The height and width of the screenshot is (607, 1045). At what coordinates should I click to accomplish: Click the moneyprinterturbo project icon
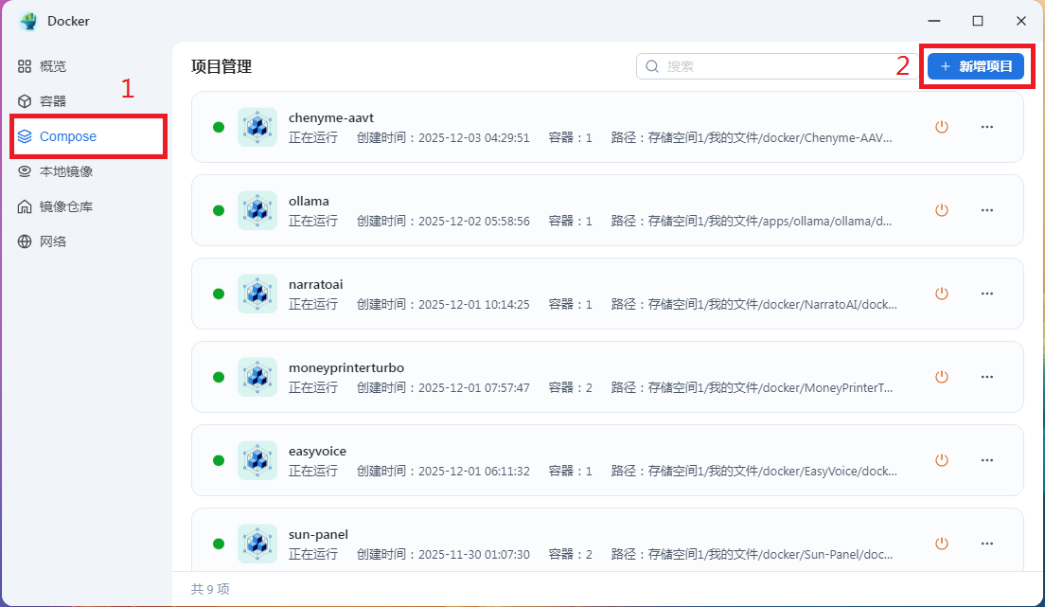(x=257, y=377)
